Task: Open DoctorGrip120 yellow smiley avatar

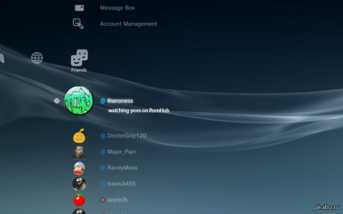Action: click(79, 136)
